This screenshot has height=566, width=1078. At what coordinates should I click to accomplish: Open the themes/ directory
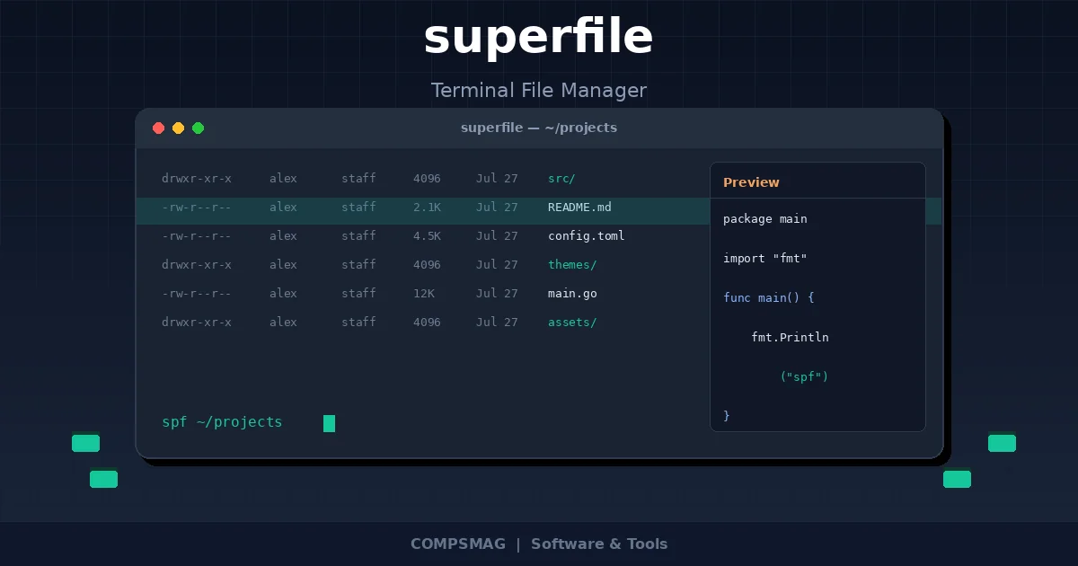pos(572,265)
